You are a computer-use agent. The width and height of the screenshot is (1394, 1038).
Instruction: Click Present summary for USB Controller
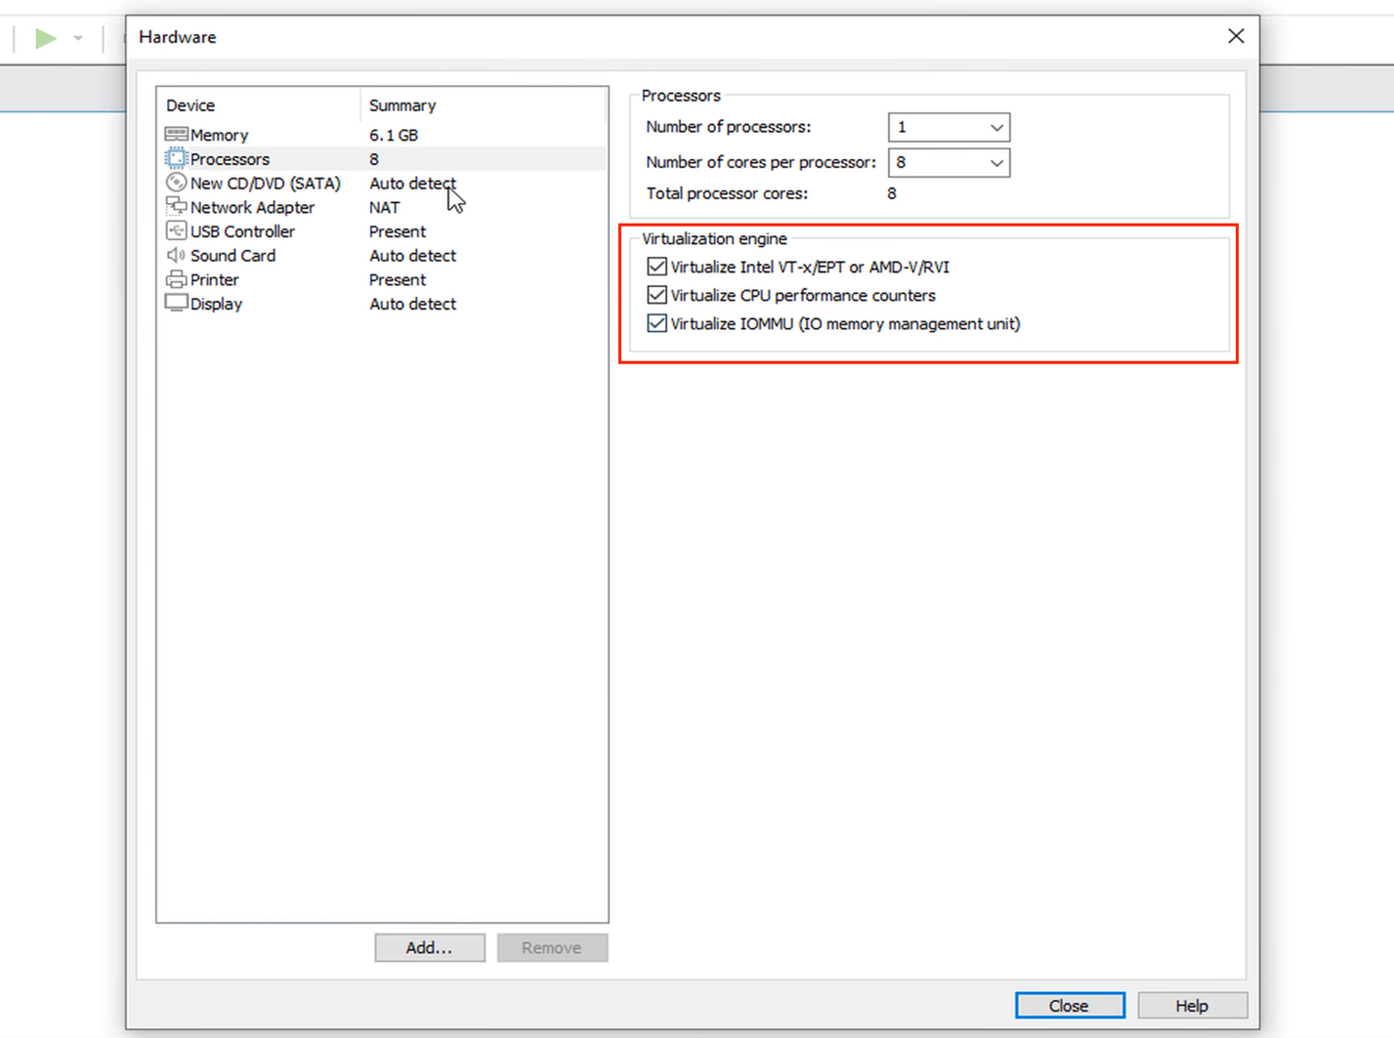point(398,231)
